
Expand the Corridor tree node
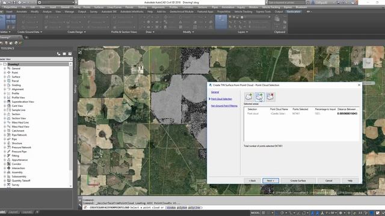click(5, 164)
